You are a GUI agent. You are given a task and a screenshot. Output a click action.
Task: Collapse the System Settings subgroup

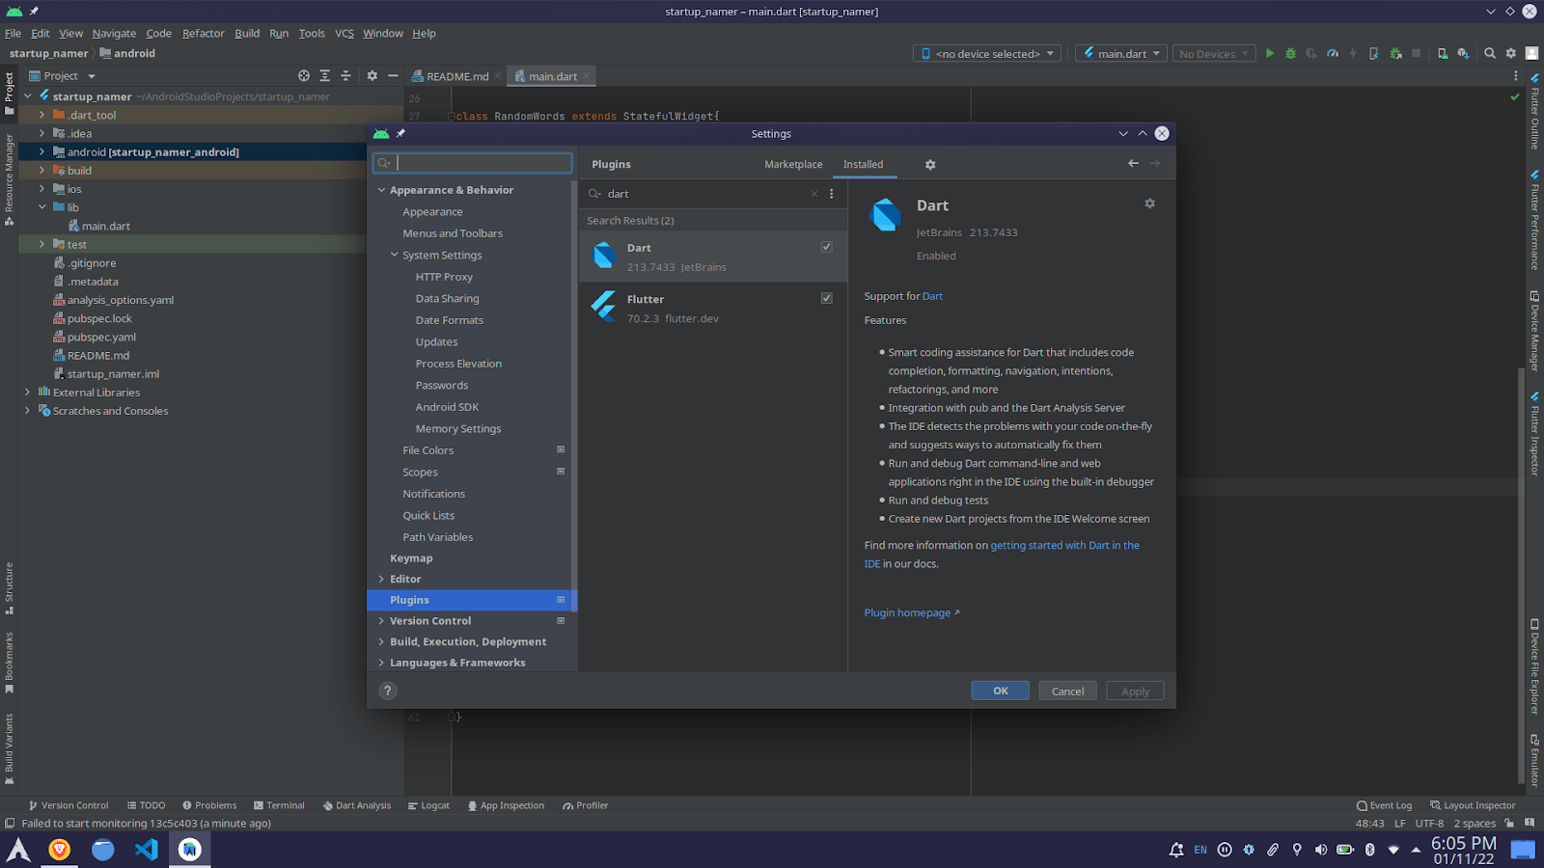pos(395,255)
